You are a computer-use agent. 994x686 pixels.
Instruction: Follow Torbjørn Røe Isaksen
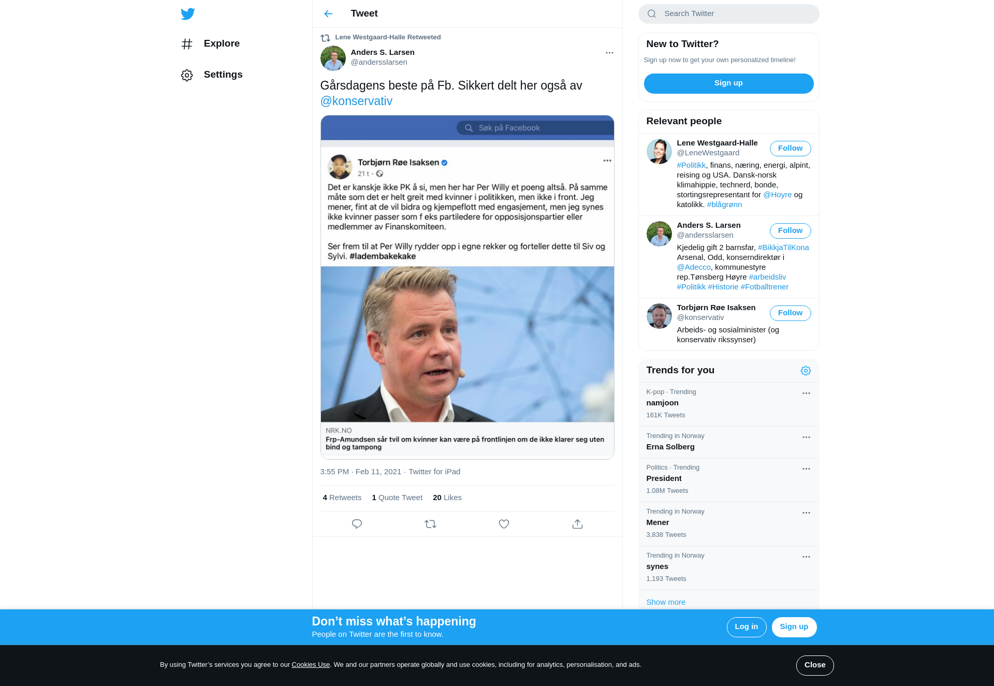pyautogui.click(x=790, y=313)
